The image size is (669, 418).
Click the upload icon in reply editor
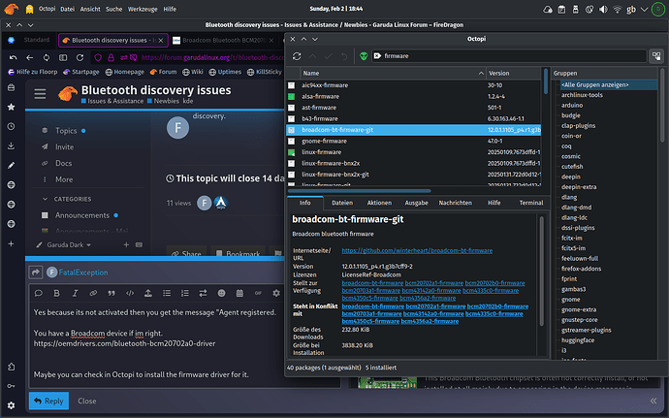tap(148, 293)
